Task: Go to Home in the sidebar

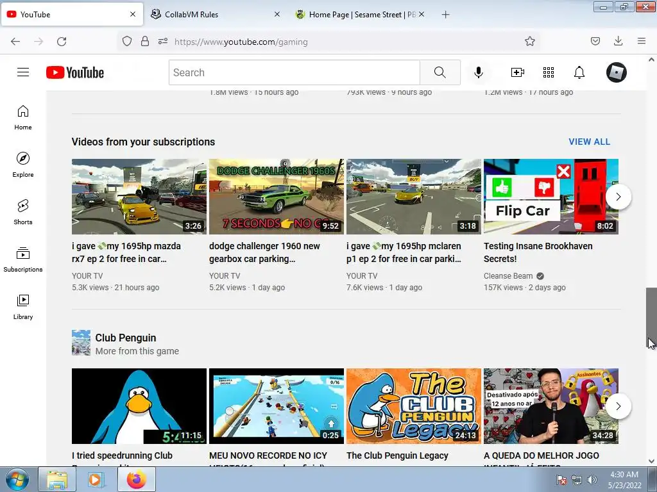Action: [23, 118]
